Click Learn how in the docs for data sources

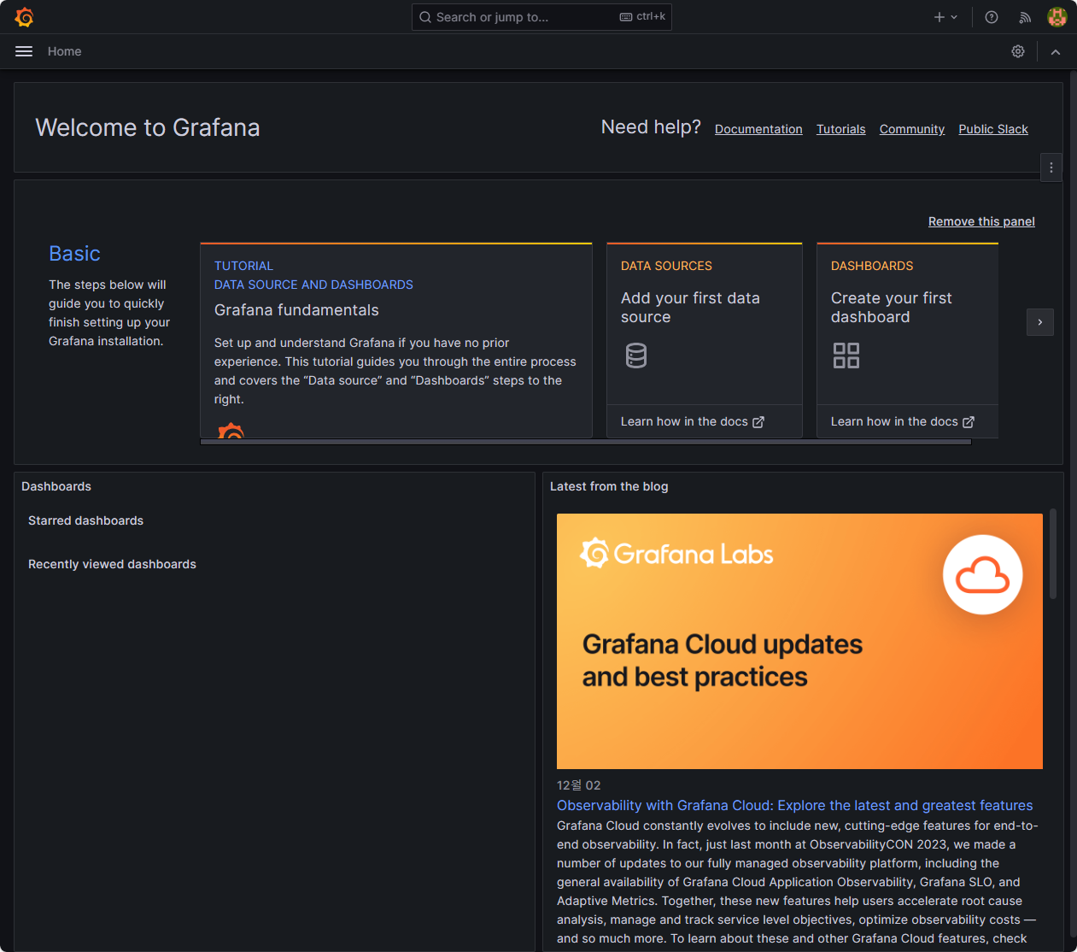[x=693, y=421]
